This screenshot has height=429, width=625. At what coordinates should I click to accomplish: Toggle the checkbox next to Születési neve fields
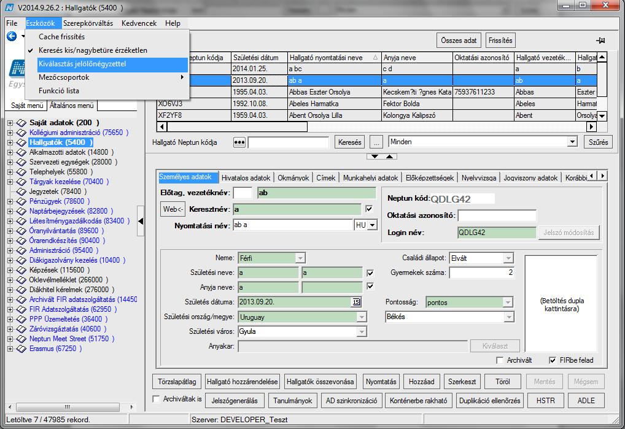pyautogui.click(x=370, y=273)
